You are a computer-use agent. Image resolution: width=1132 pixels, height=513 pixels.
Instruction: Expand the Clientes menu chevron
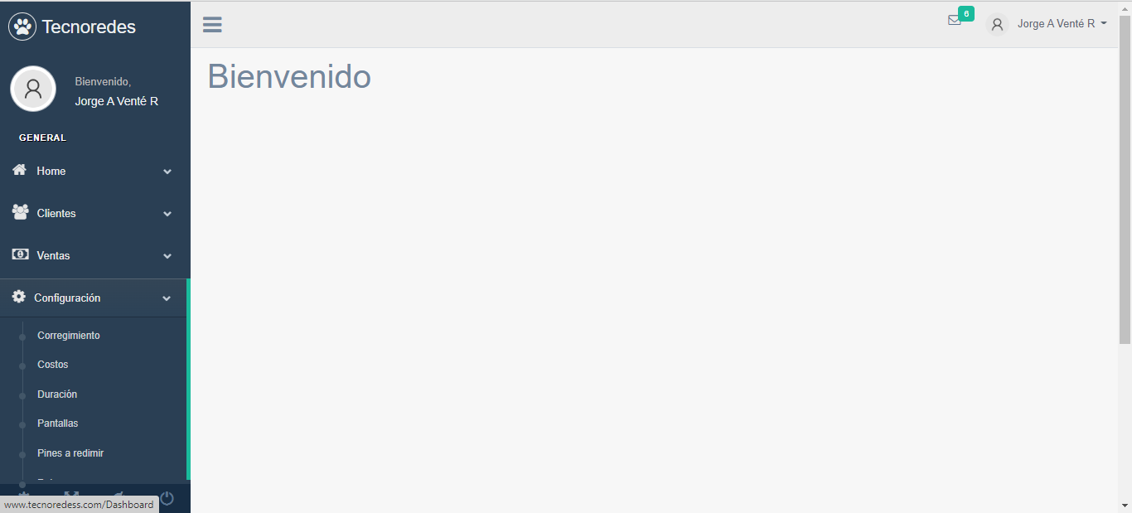pos(167,214)
